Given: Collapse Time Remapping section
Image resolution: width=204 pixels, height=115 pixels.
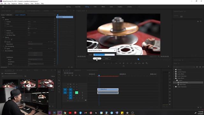Looking at the screenshot, I should coord(4,46).
